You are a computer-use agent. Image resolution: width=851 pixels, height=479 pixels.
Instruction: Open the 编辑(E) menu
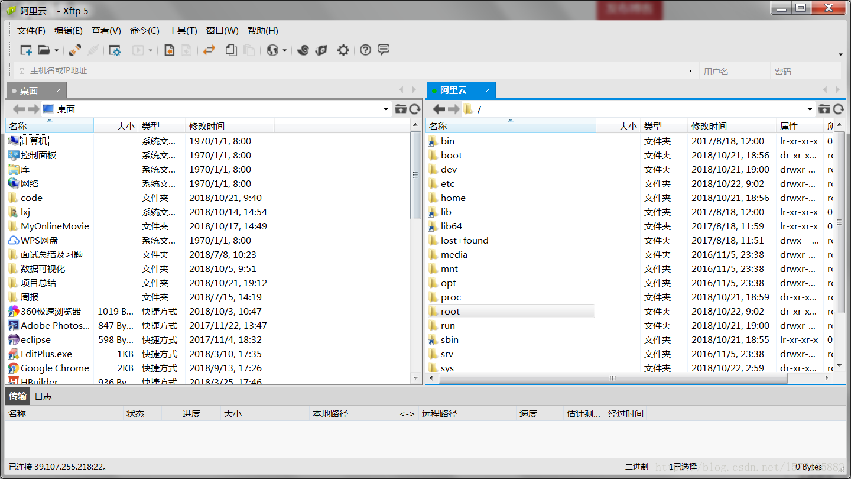(x=69, y=31)
